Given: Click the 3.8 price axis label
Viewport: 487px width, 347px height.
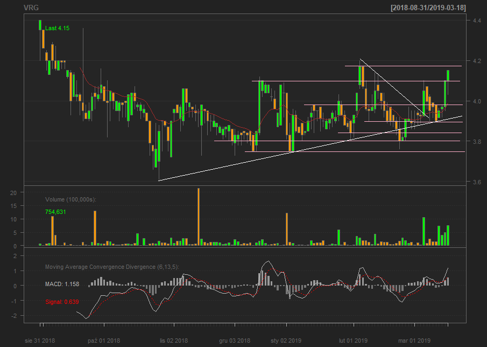Looking at the screenshot, I should [477, 141].
